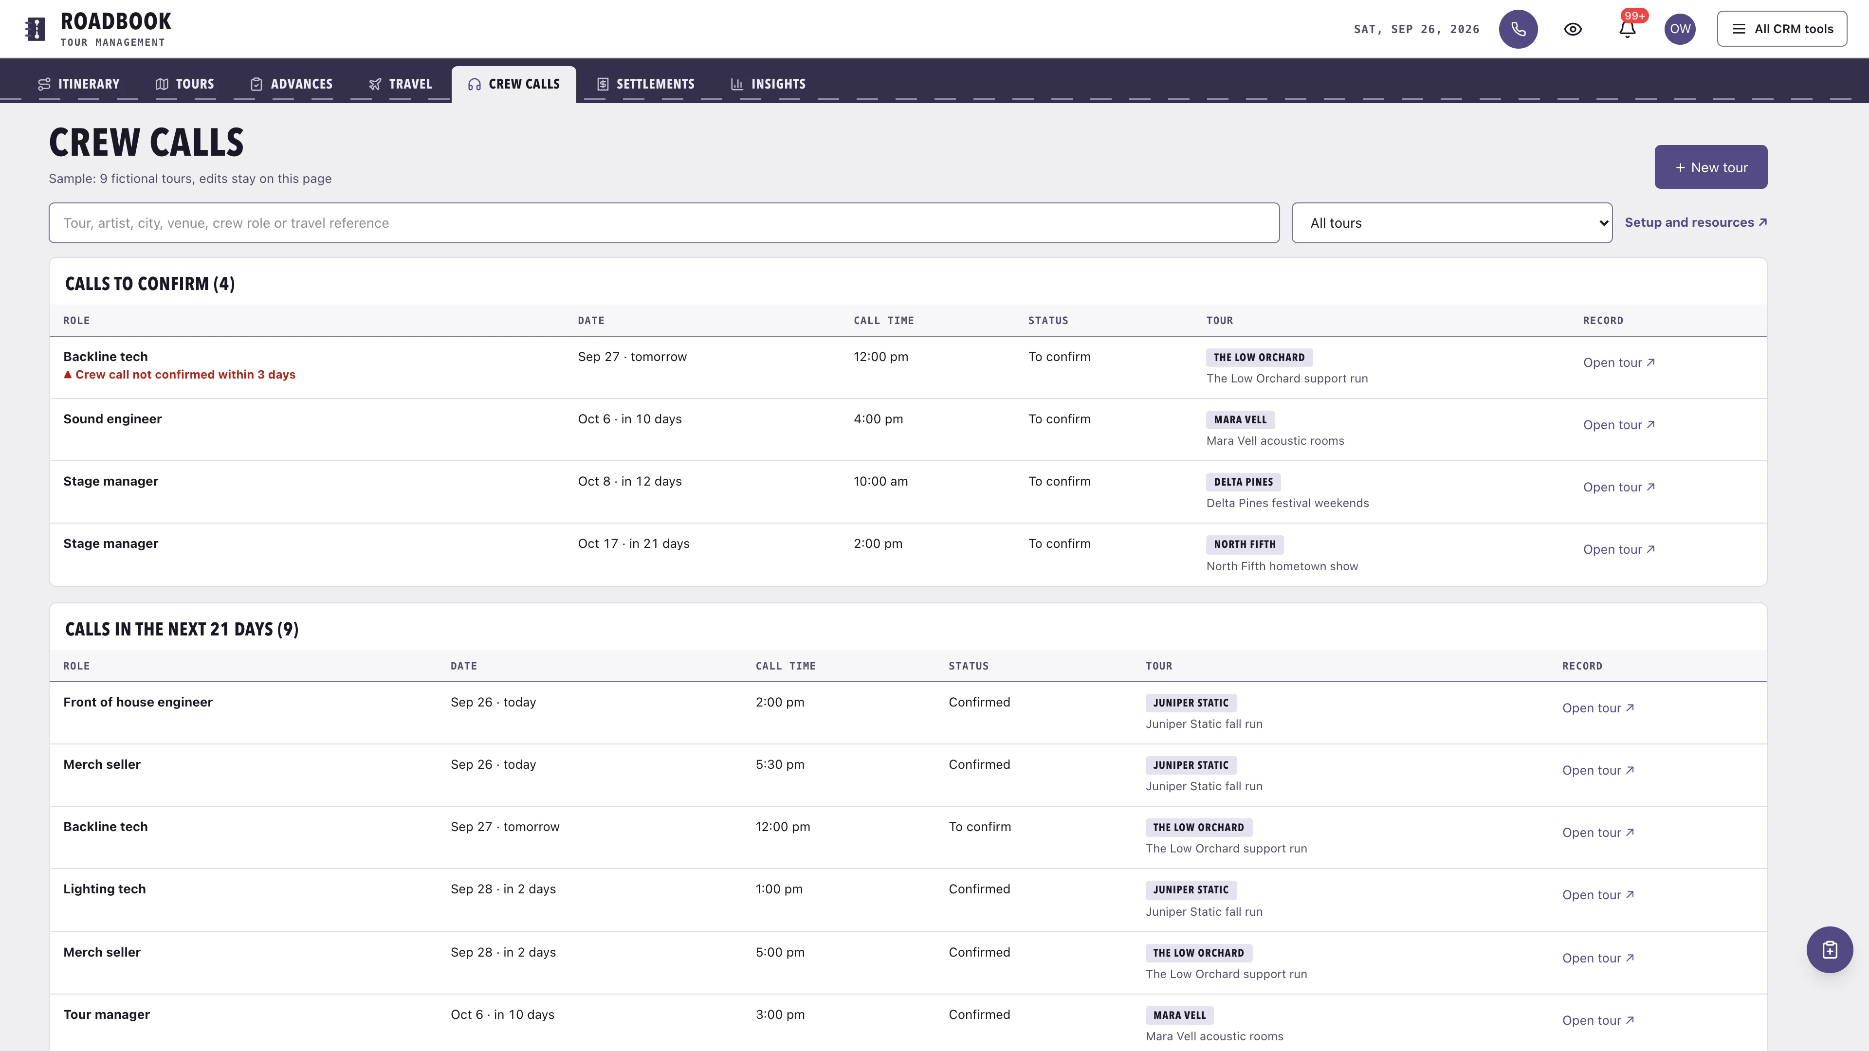1869x1051 pixels.
Task: Switch to the Travel tab
Action: [401, 84]
